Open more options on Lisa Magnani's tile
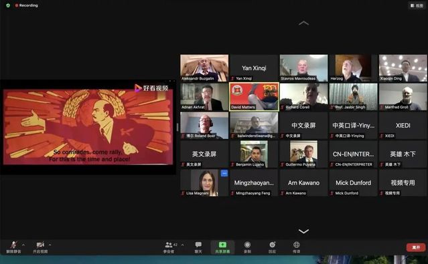 pos(224,173)
